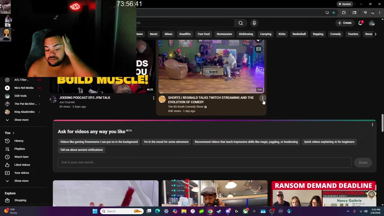384x216 pixels.
Task: Click the YouTube search magnifier button
Action: tap(241, 23)
